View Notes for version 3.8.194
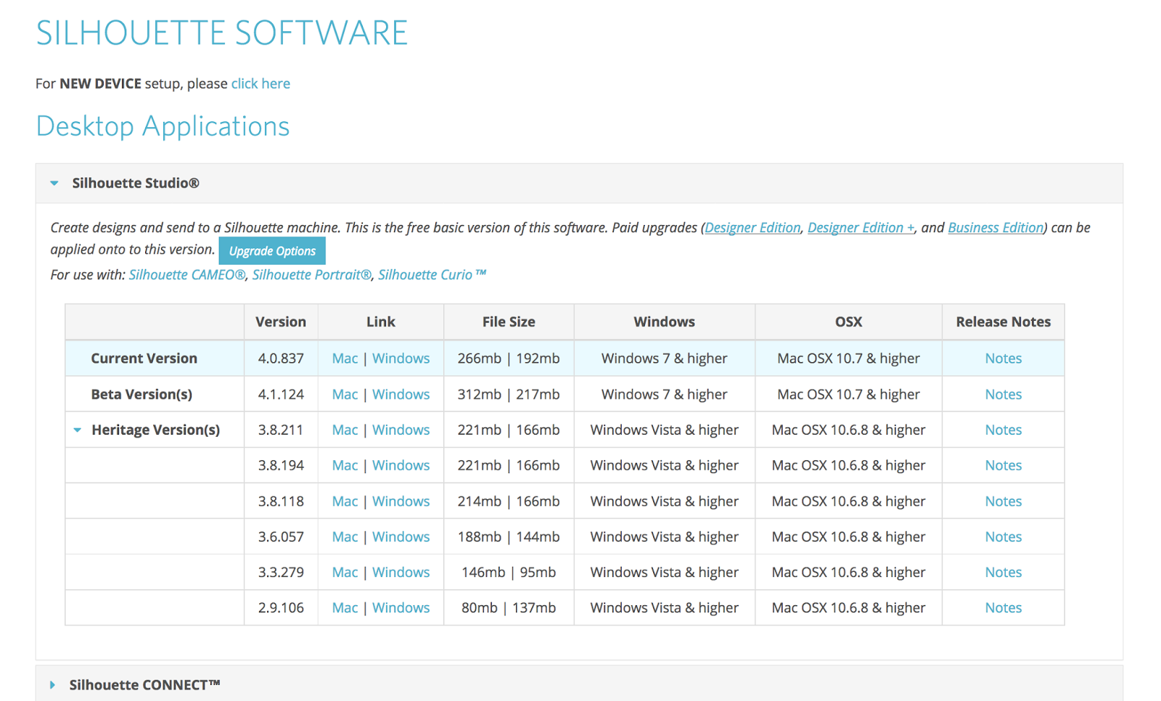This screenshot has width=1161, height=701. [x=1003, y=465]
